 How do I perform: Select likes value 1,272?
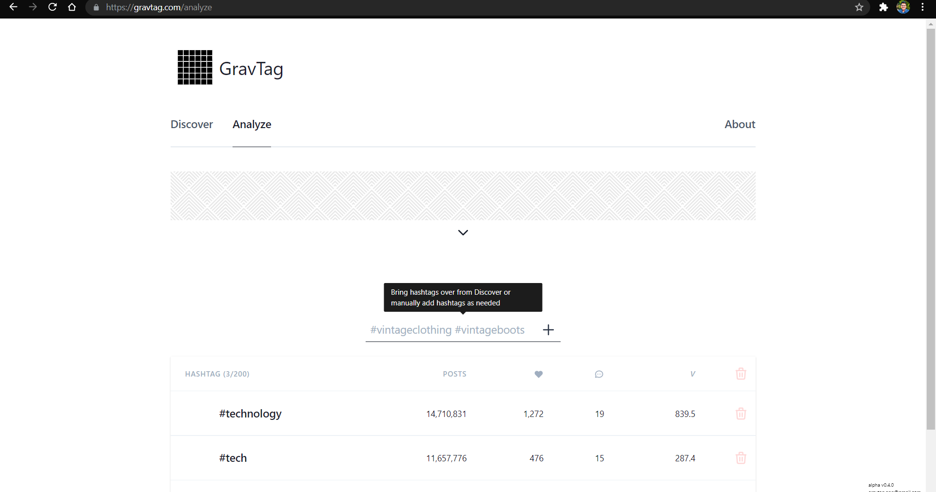[x=533, y=414]
